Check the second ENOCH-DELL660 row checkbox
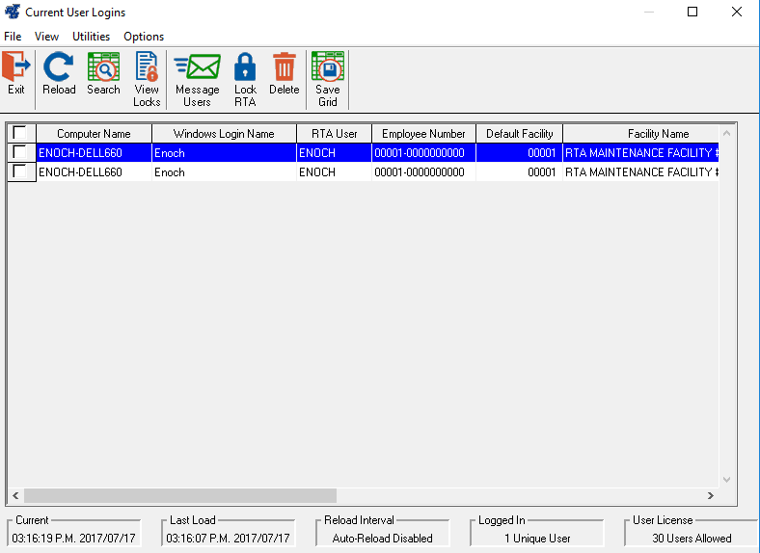Viewport: 760px width, 553px height. click(19, 171)
